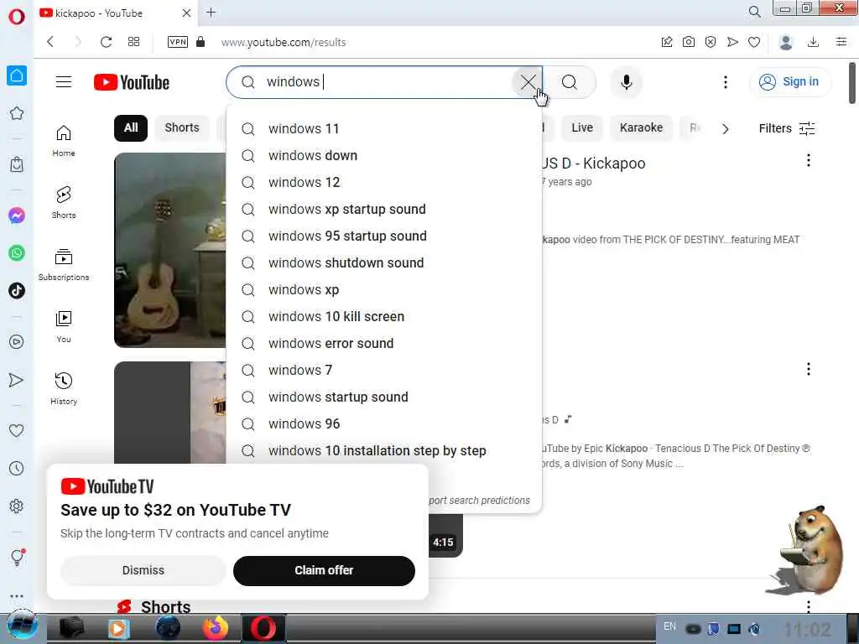Screen dimensions: 859x644
Task: Select the All filter chip
Action: (130, 128)
